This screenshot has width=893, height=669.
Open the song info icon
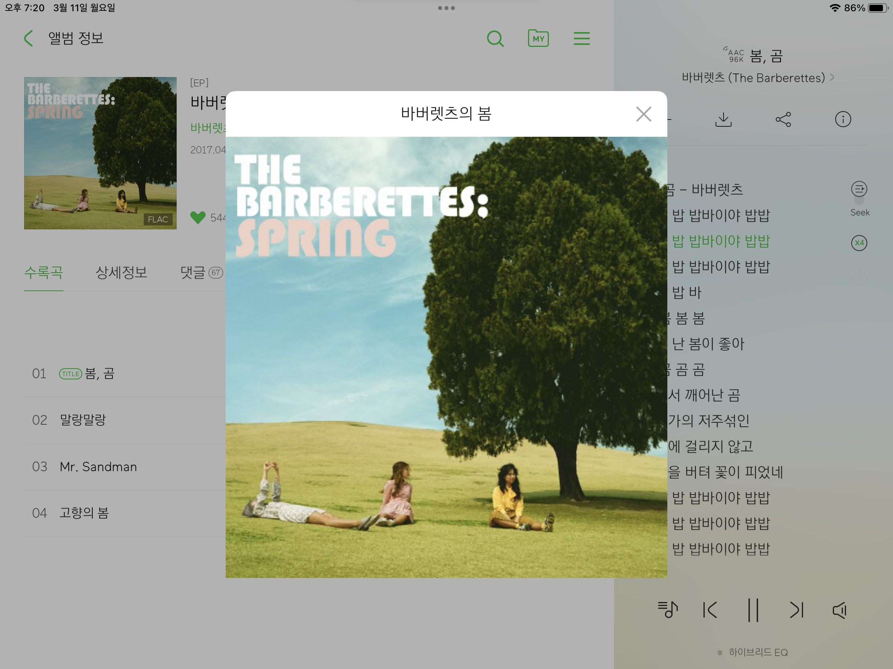[843, 120]
